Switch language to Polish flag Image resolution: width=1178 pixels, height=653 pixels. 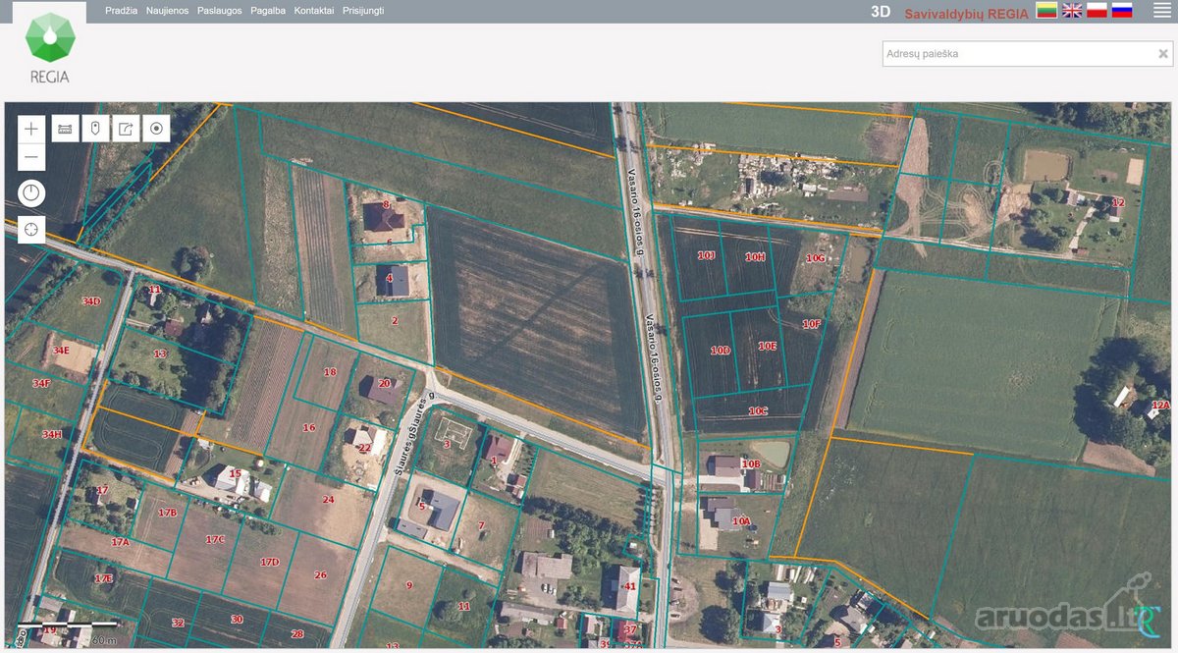coord(1097,11)
